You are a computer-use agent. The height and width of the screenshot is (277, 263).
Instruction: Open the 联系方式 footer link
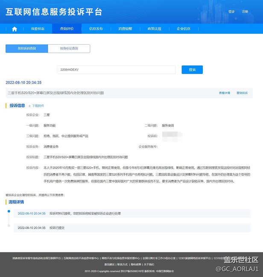point(123,264)
